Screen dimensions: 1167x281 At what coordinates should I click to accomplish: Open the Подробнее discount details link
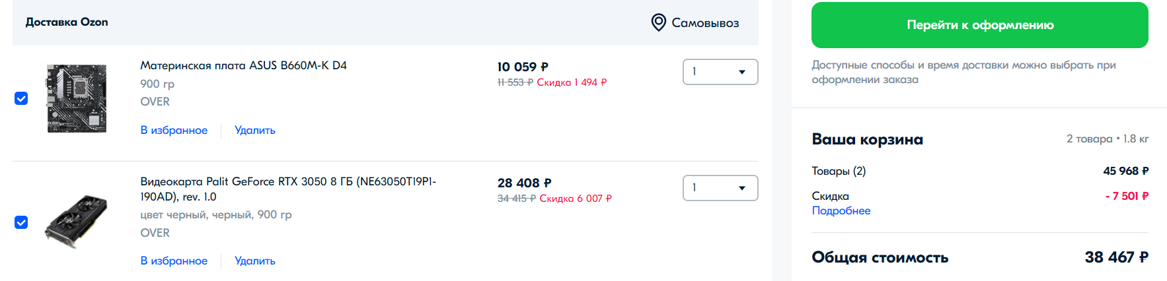pyautogui.click(x=841, y=211)
